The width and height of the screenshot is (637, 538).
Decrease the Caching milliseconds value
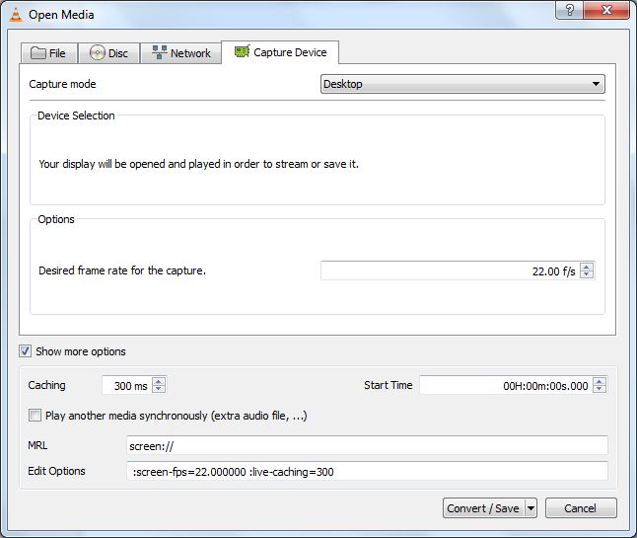coord(159,389)
